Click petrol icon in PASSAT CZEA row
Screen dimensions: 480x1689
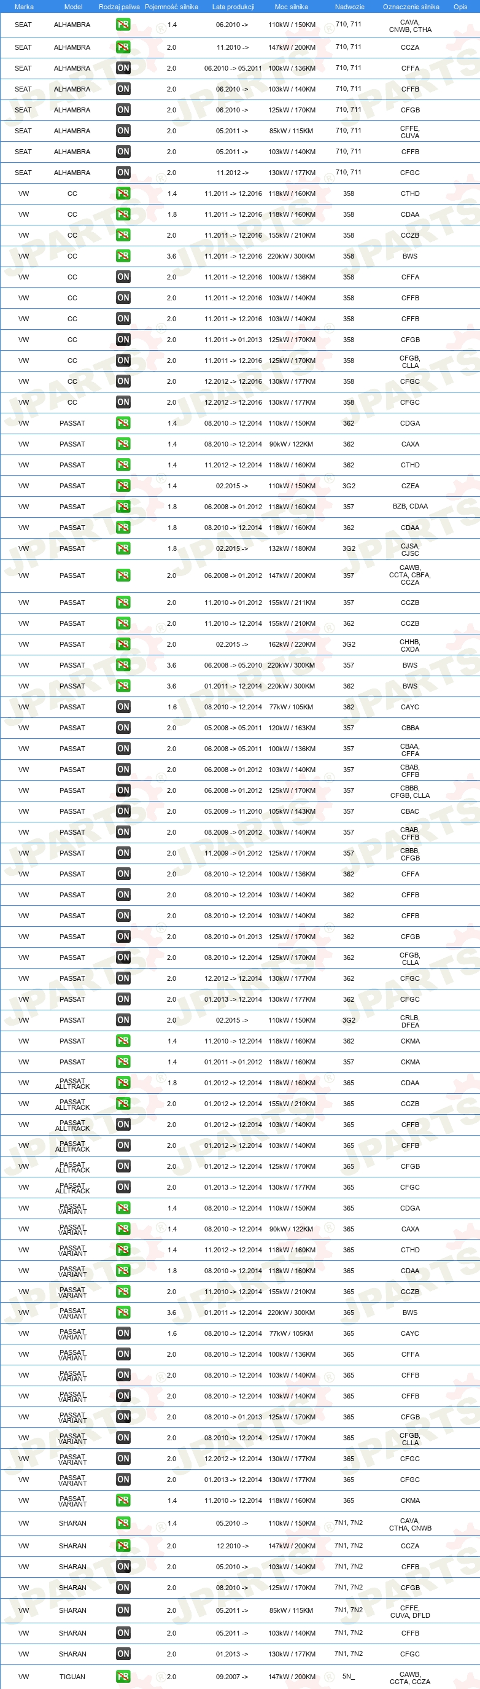123,485
